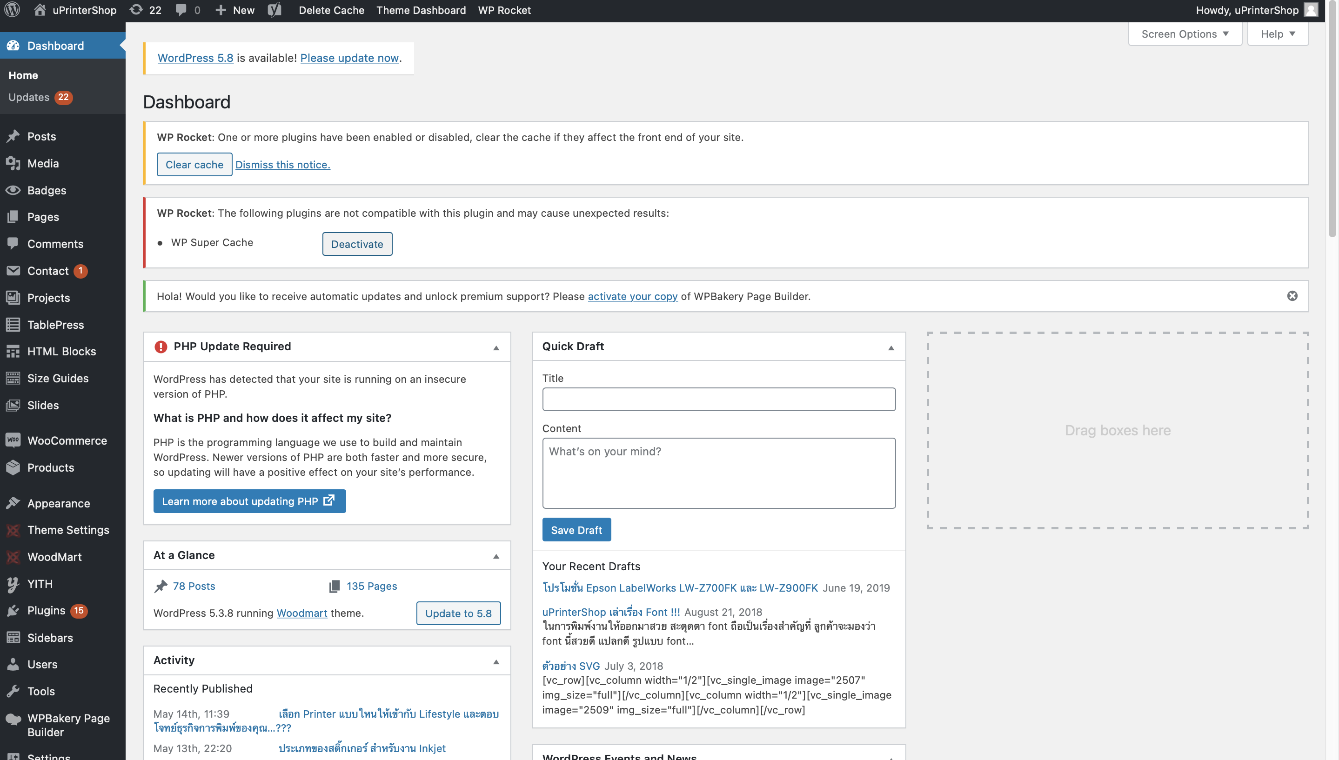Open the New content menu
This screenshot has height=760, width=1339.
235,10
